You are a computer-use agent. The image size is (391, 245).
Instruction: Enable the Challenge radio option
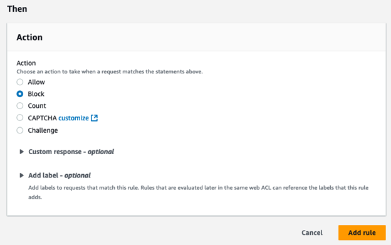pos(20,130)
